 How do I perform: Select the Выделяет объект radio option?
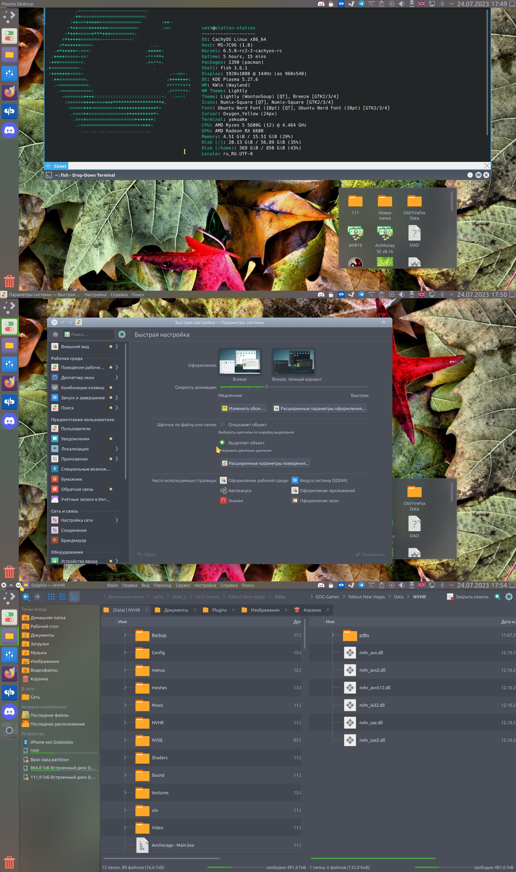[x=222, y=442]
